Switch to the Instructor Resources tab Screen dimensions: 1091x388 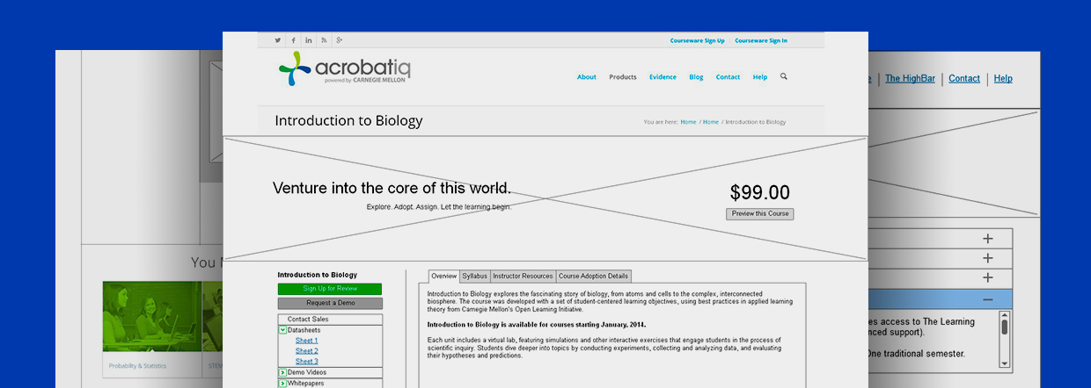click(524, 277)
